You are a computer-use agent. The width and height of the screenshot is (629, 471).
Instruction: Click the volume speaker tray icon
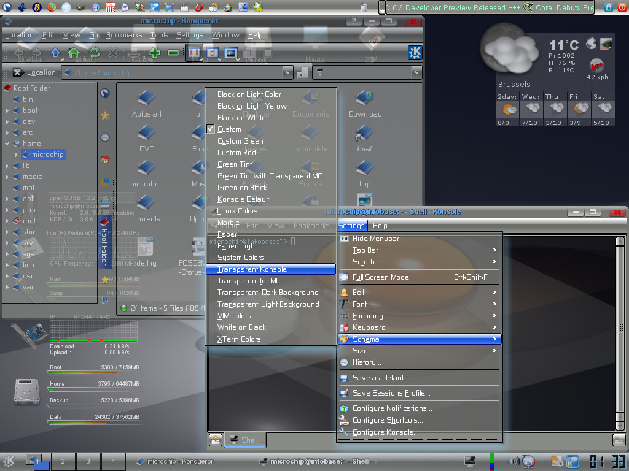(x=514, y=461)
